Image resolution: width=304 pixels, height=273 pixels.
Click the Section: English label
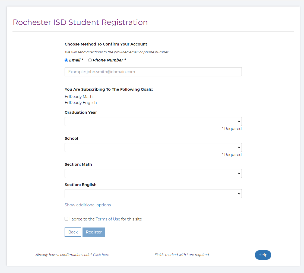(80, 185)
